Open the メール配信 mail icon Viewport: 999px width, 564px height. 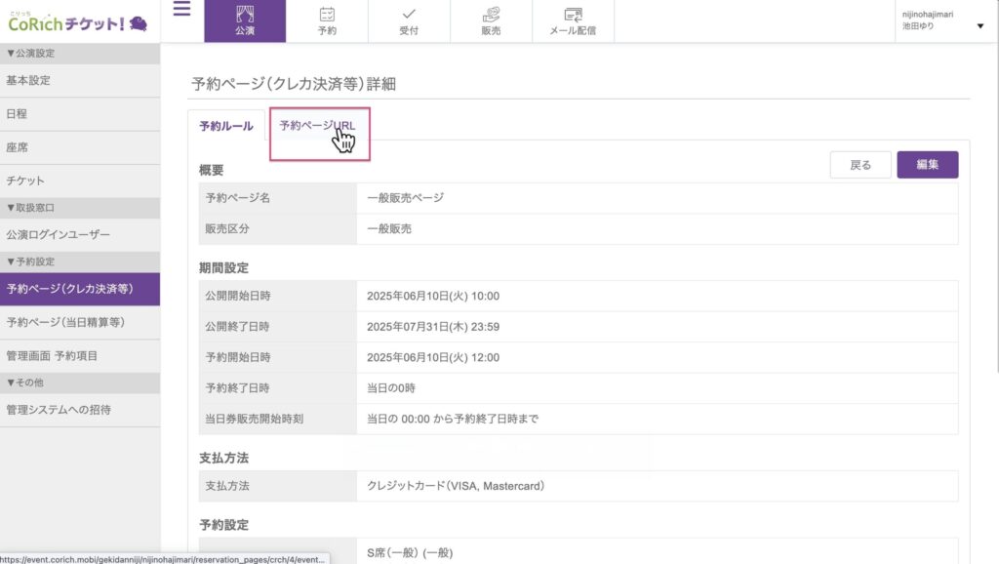[573, 20]
